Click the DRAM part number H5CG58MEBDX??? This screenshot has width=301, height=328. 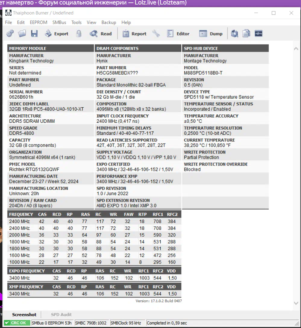click(x=117, y=73)
